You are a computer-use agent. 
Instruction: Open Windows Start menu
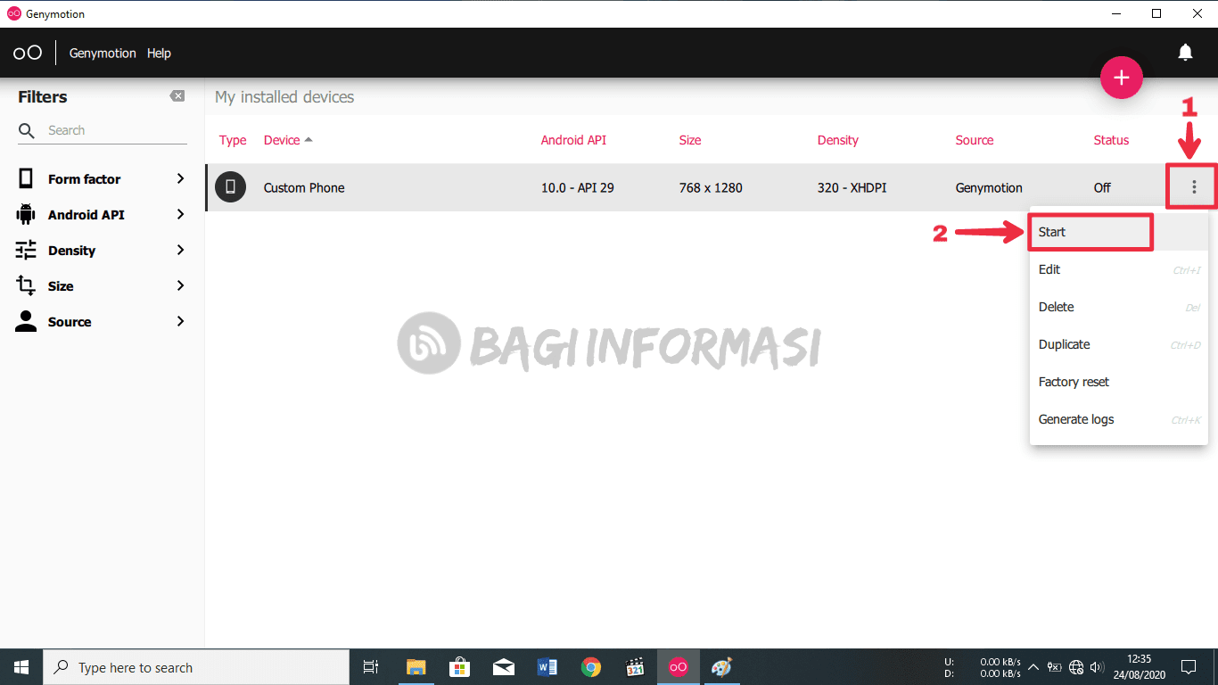tap(21, 667)
